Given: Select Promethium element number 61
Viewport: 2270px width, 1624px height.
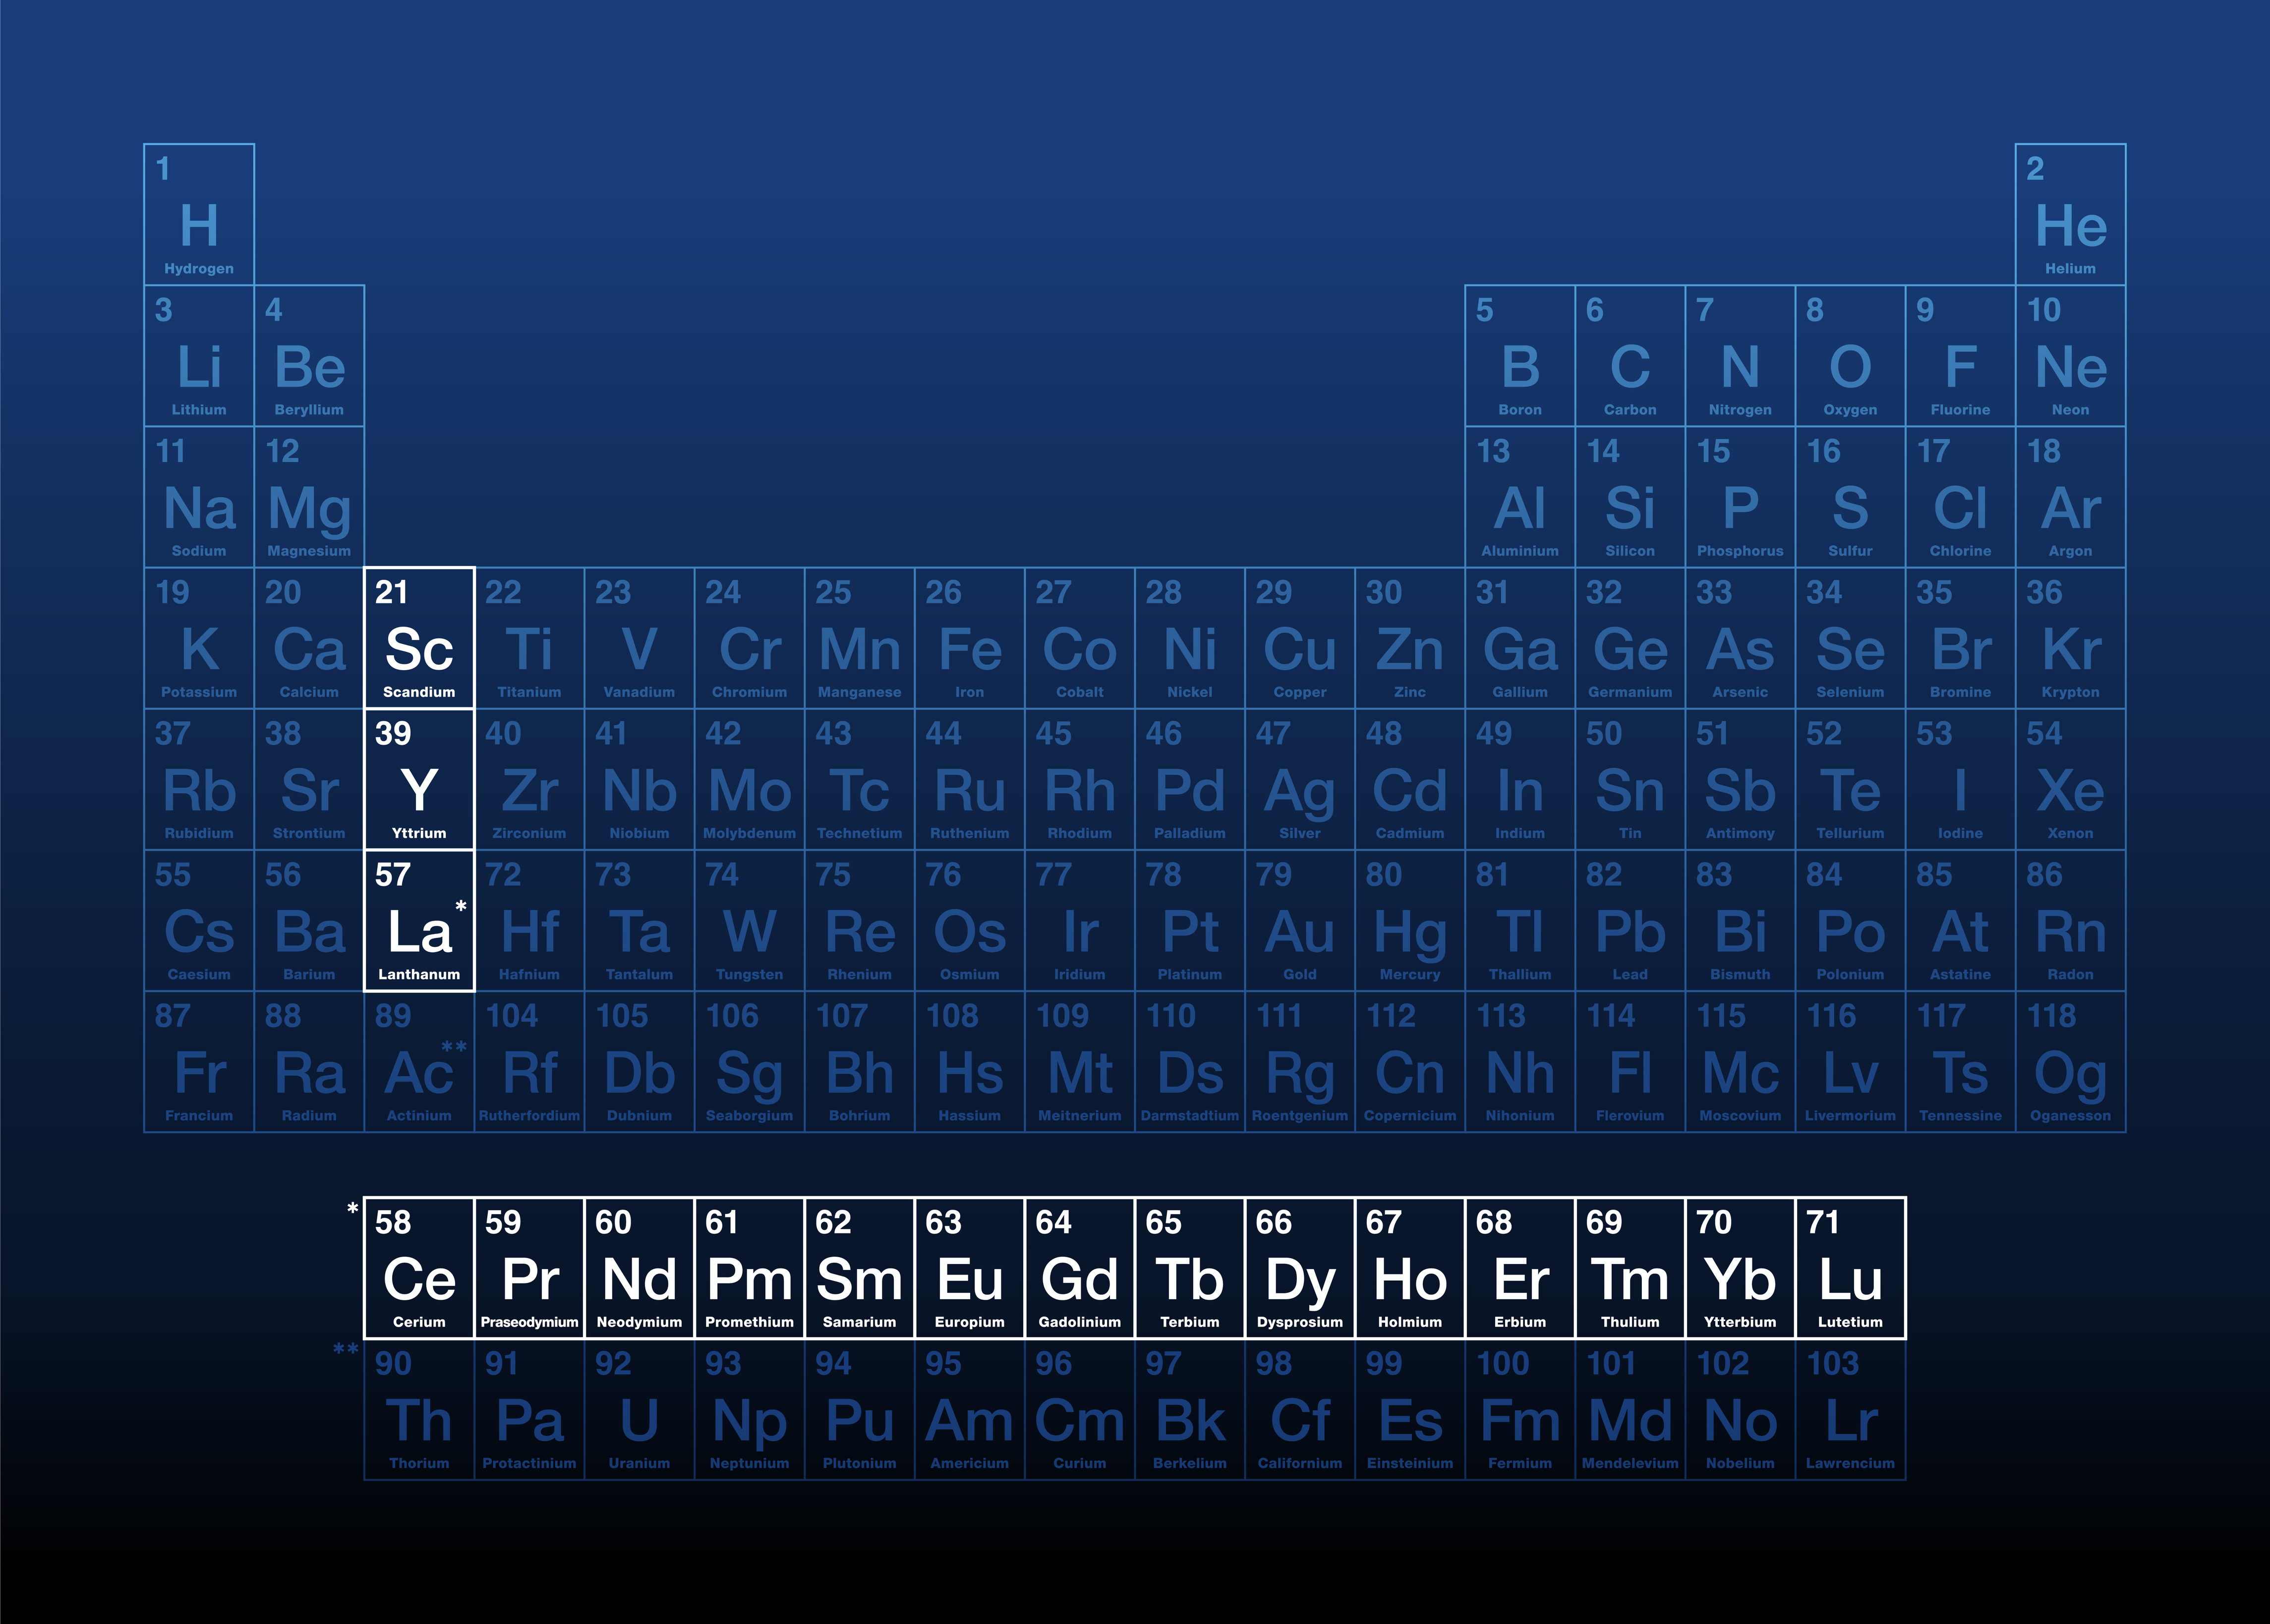Looking at the screenshot, I should (749, 1268).
